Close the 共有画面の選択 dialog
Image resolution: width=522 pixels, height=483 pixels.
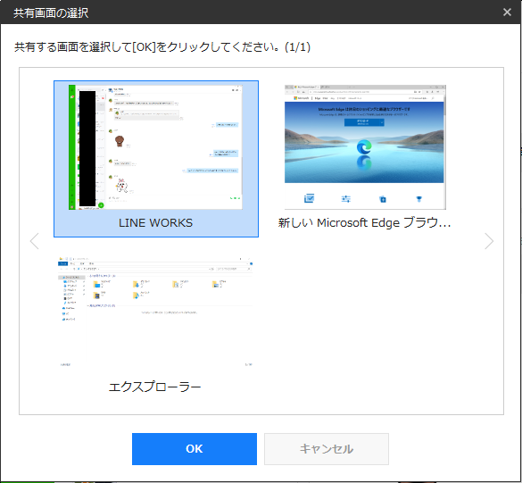507,12
